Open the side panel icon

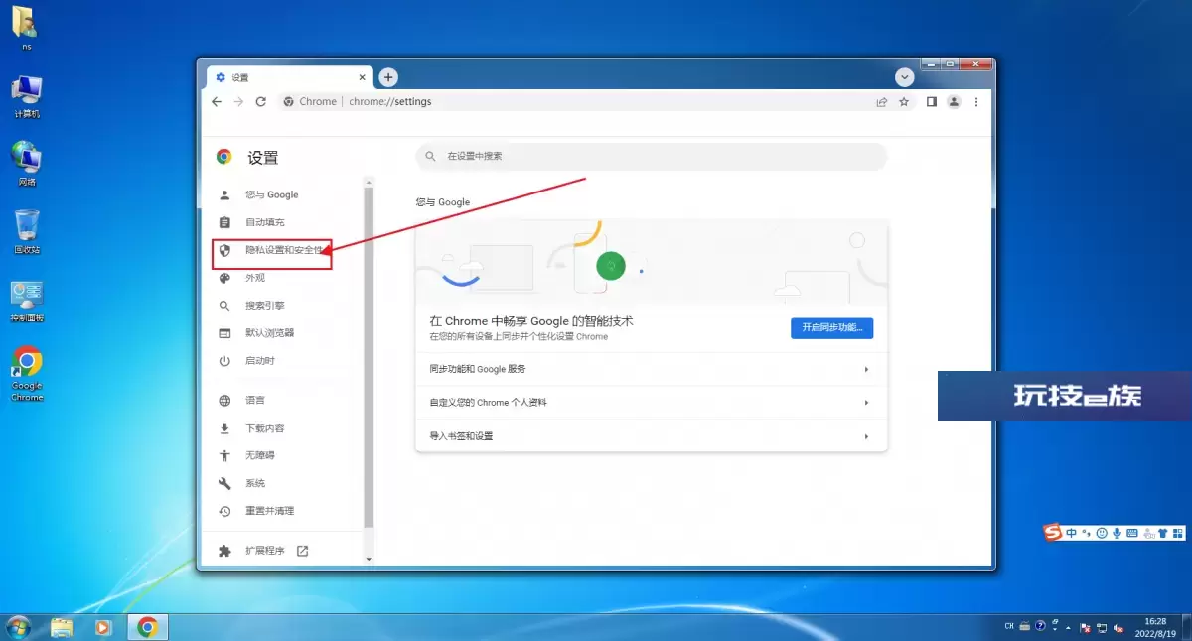point(932,101)
